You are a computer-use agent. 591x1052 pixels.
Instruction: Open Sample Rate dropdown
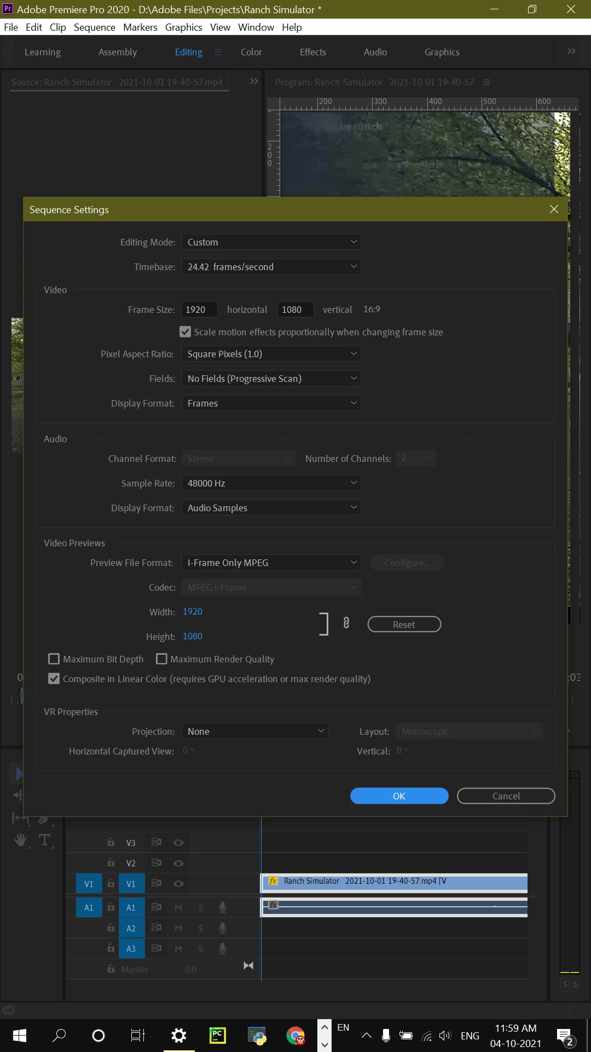tap(271, 483)
